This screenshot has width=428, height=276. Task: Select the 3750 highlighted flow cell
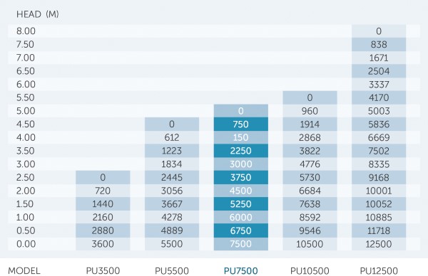(241, 177)
